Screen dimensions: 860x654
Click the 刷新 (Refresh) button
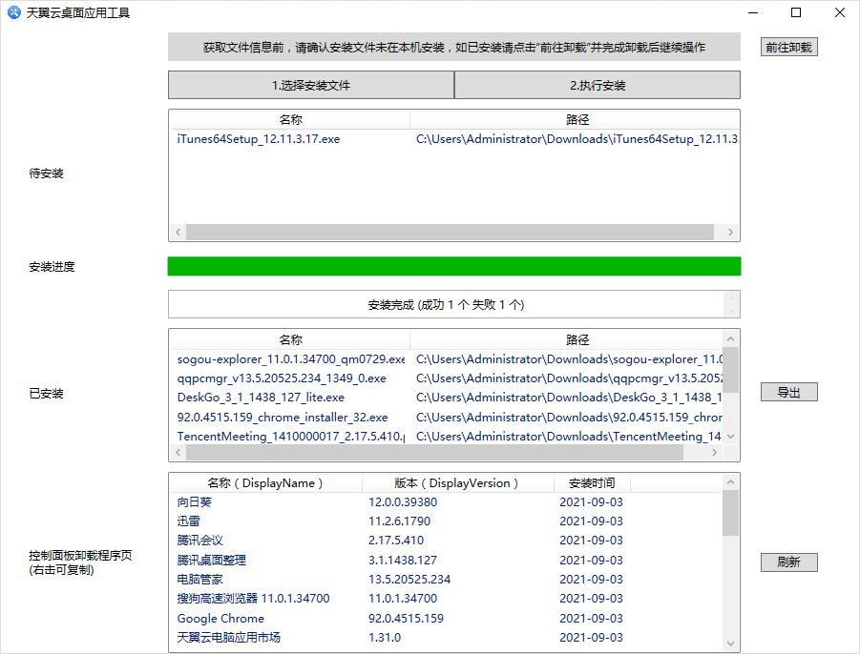click(788, 562)
